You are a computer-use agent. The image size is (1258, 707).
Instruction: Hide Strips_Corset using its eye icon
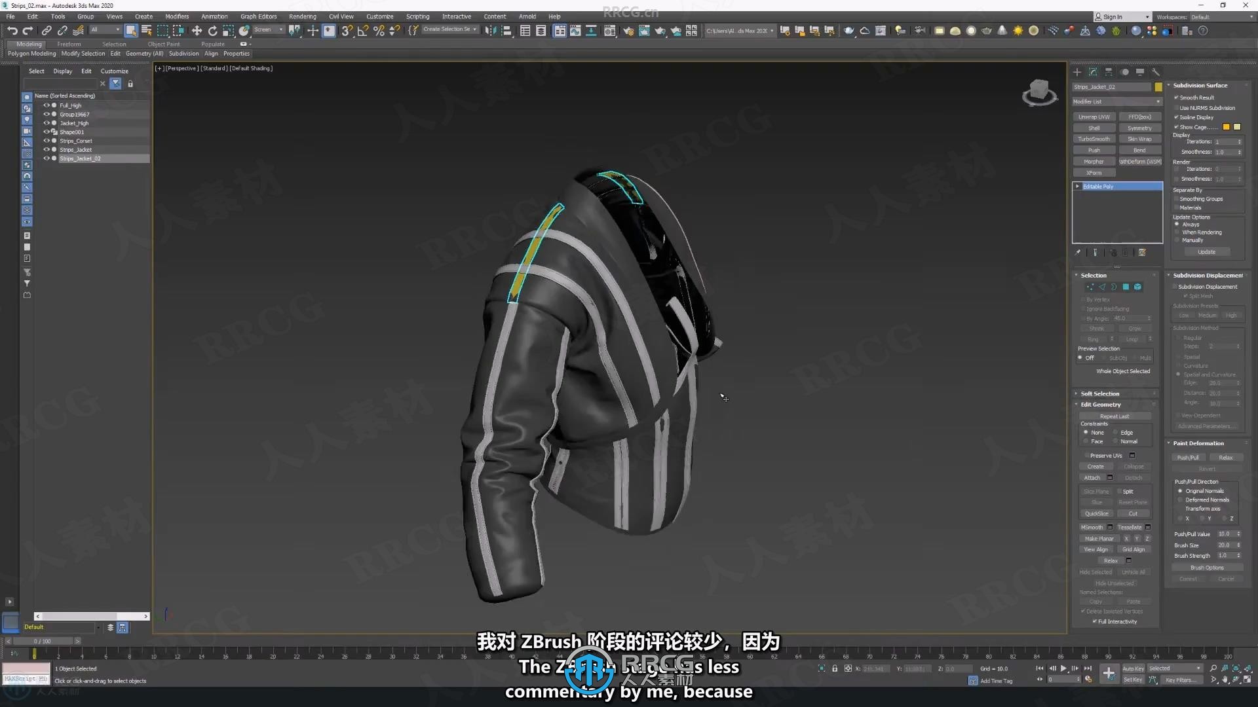47,141
